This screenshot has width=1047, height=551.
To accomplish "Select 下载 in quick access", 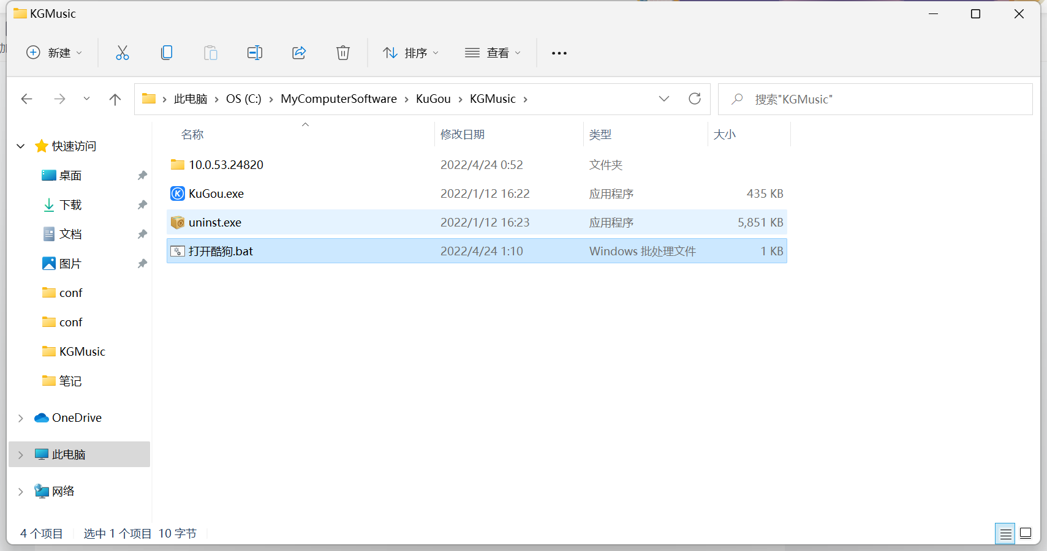I will (x=70, y=205).
